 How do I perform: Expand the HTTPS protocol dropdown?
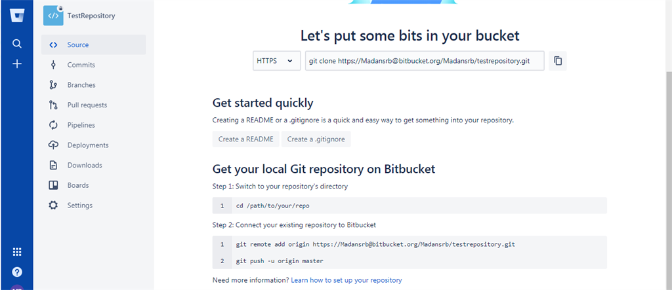coord(276,61)
